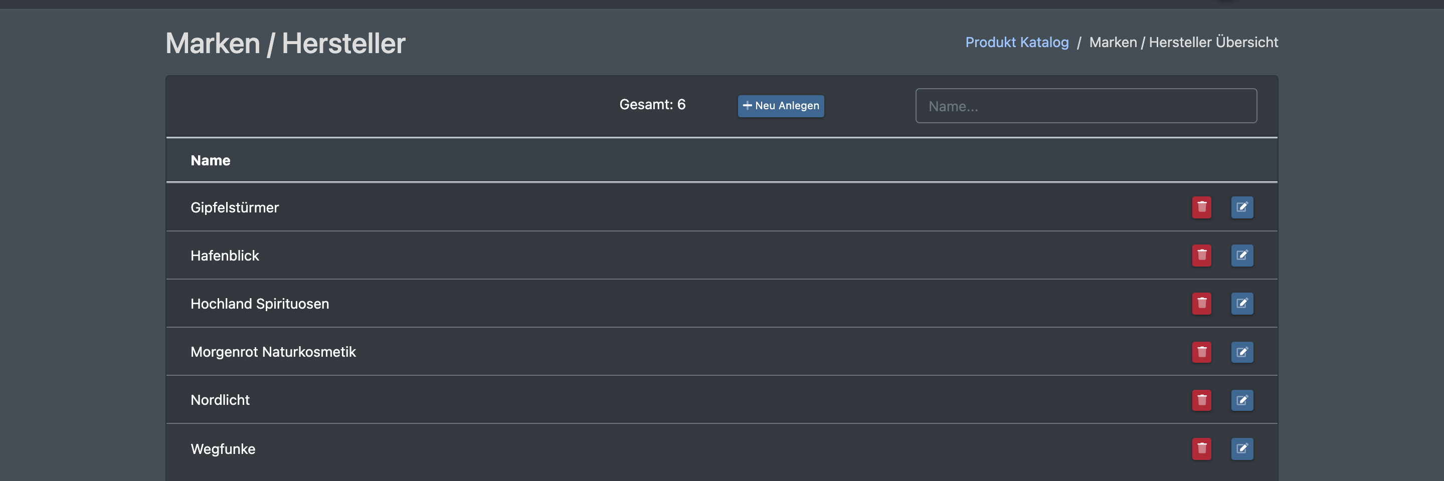Screen dimensions: 1444x481
Task: Edit the Wegfunke brand
Action: point(1241,448)
